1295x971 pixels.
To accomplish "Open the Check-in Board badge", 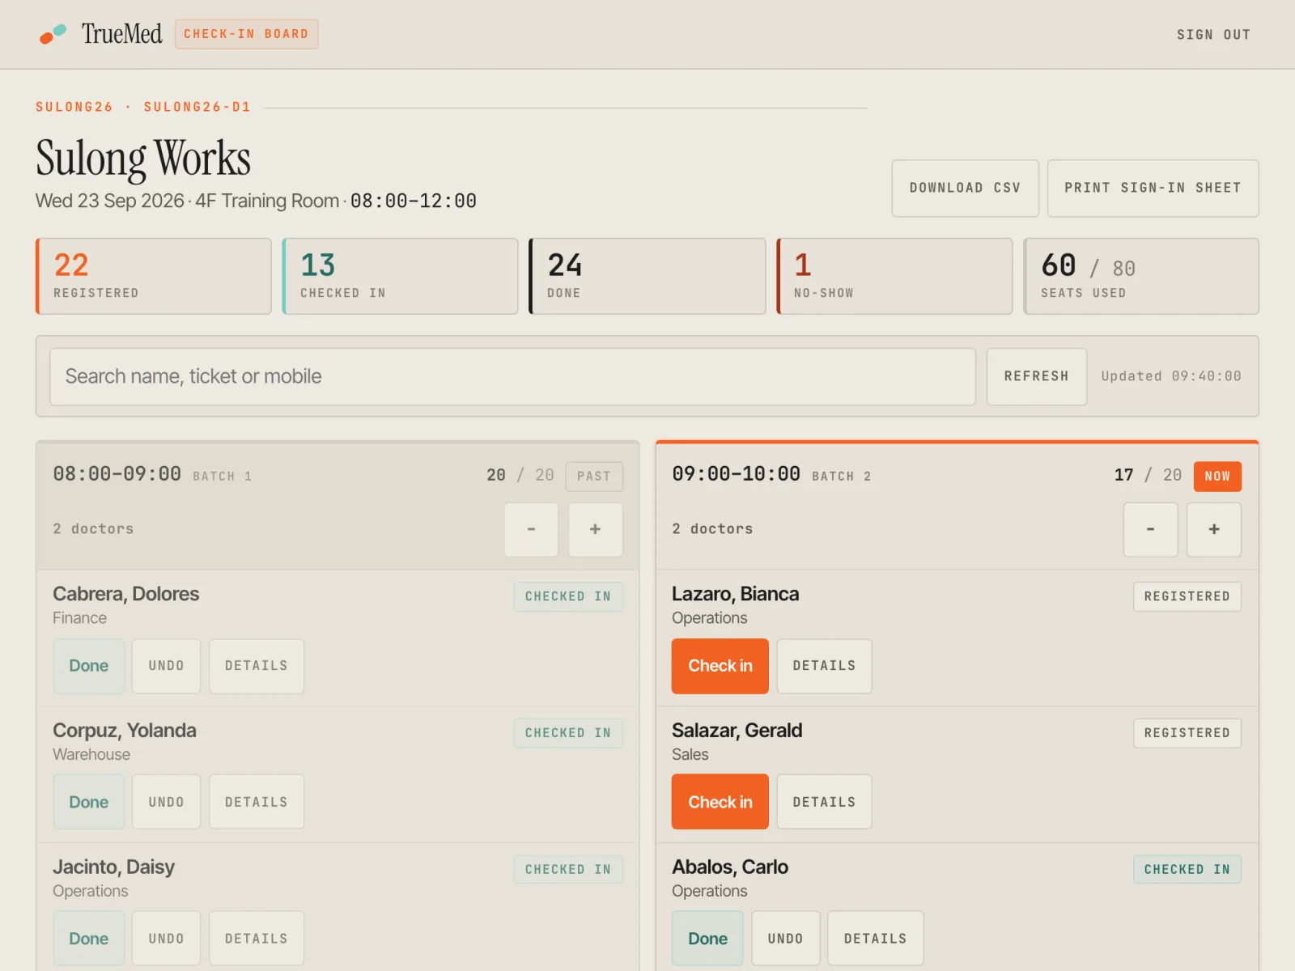I will 246,34.
